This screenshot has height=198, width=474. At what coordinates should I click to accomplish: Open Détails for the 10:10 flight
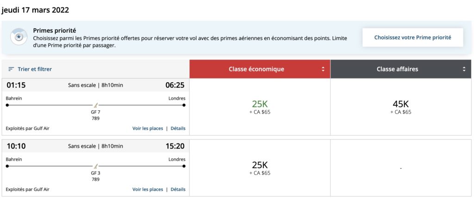pos(178,189)
